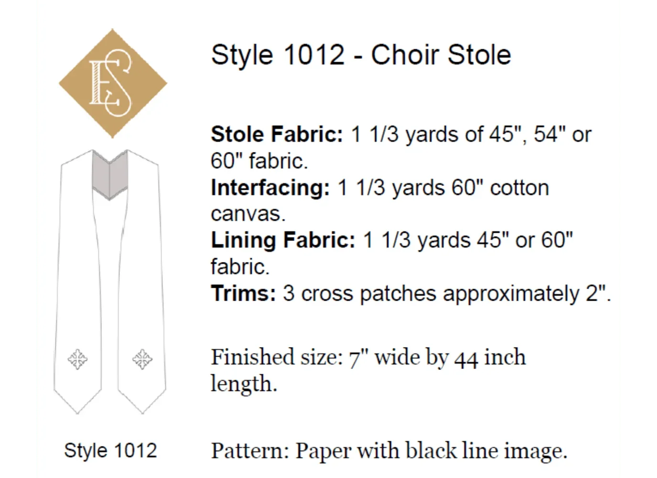Click the blue-gray right border strip
Image resolution: width=657 pixels, height=478 pixels.
(x=640, y=239)
